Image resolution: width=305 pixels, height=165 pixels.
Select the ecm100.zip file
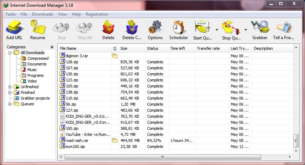(x=75, y=147)
